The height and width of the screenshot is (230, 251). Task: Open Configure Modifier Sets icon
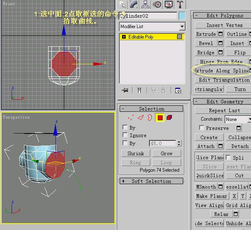coord(178,90)
